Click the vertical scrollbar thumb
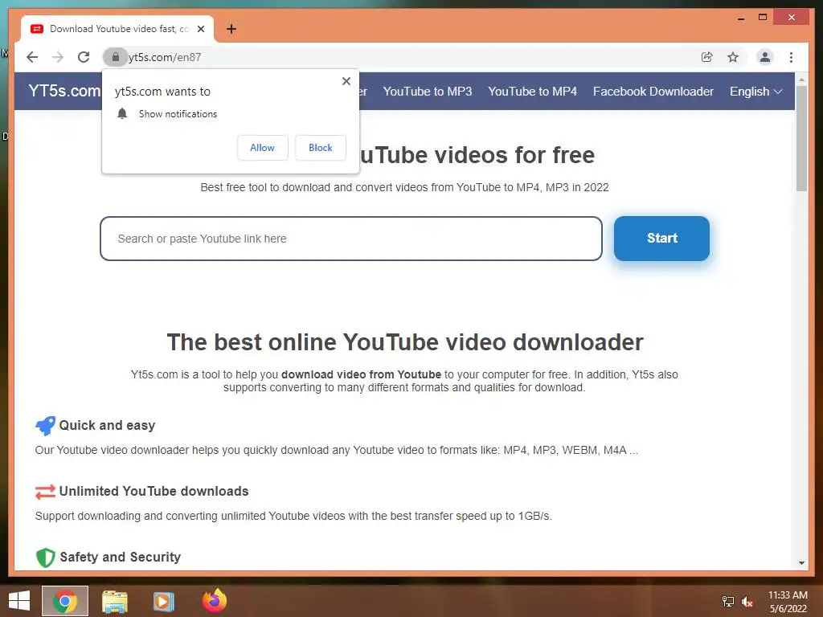 (x=801, y=138)
